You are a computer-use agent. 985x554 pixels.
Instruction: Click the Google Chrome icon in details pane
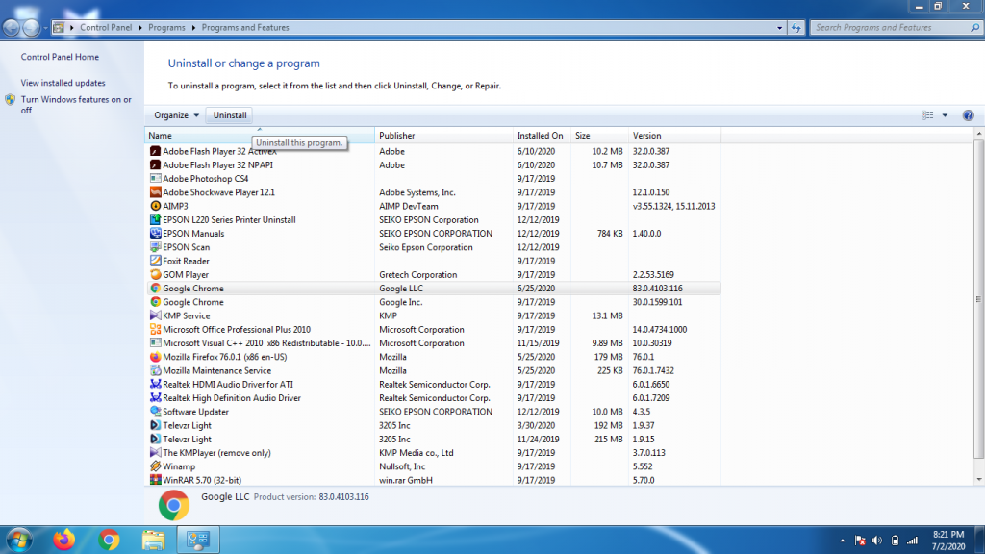[174, 504]
